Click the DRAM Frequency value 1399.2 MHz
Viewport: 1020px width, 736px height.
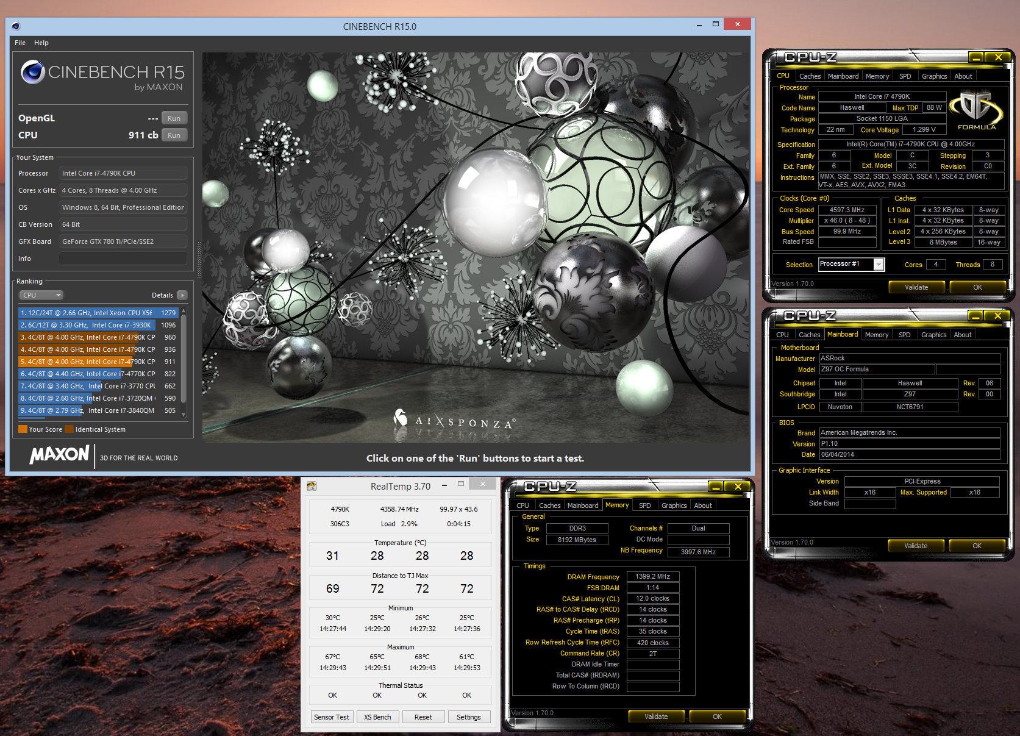point(652,576)
